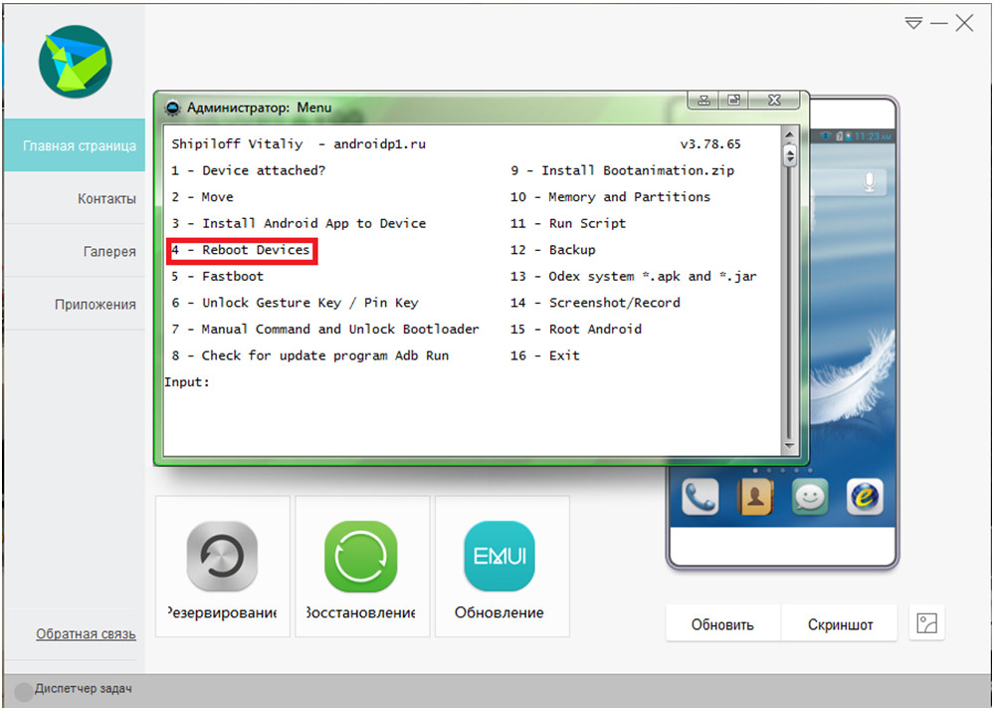
Task: Tap the contacts icon on device preview
Action: pyautogui.click(x=755, y=496)
